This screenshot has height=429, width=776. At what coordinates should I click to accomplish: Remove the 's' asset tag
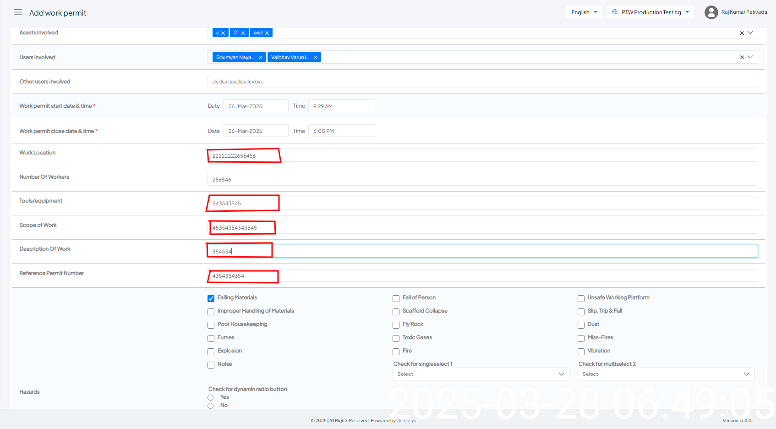pyautogui.click(x=223, y=33)
